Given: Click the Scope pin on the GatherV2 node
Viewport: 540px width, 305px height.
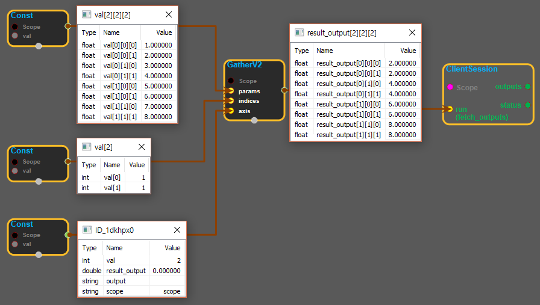Looking at the screenshot, I should pyautogui.click(x=231, y=81).
